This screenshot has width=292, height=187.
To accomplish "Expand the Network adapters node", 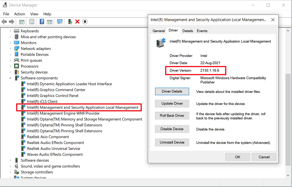I will tap(10, 49).
